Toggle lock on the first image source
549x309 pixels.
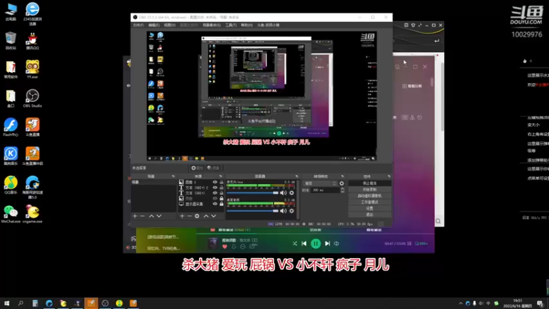(221, 182)
